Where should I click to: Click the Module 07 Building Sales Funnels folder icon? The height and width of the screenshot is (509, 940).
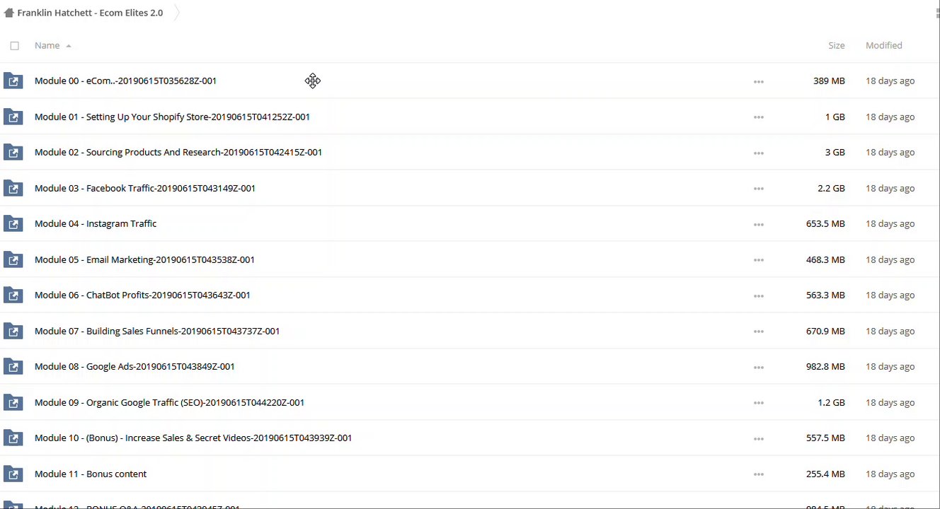coord(13,332)
